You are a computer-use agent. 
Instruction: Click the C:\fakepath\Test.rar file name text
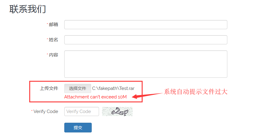pyautogui.click(x=113, y=88)
